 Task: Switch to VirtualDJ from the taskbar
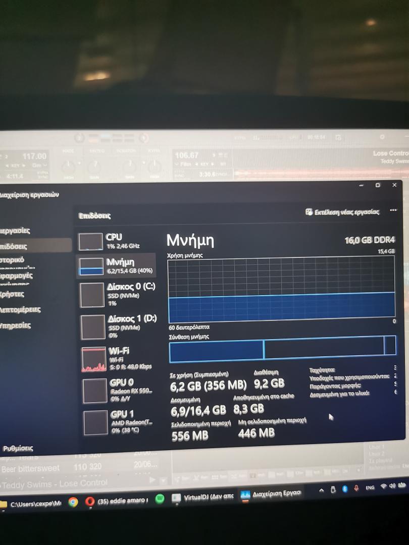pyautogui.click(x=203, y=498)
